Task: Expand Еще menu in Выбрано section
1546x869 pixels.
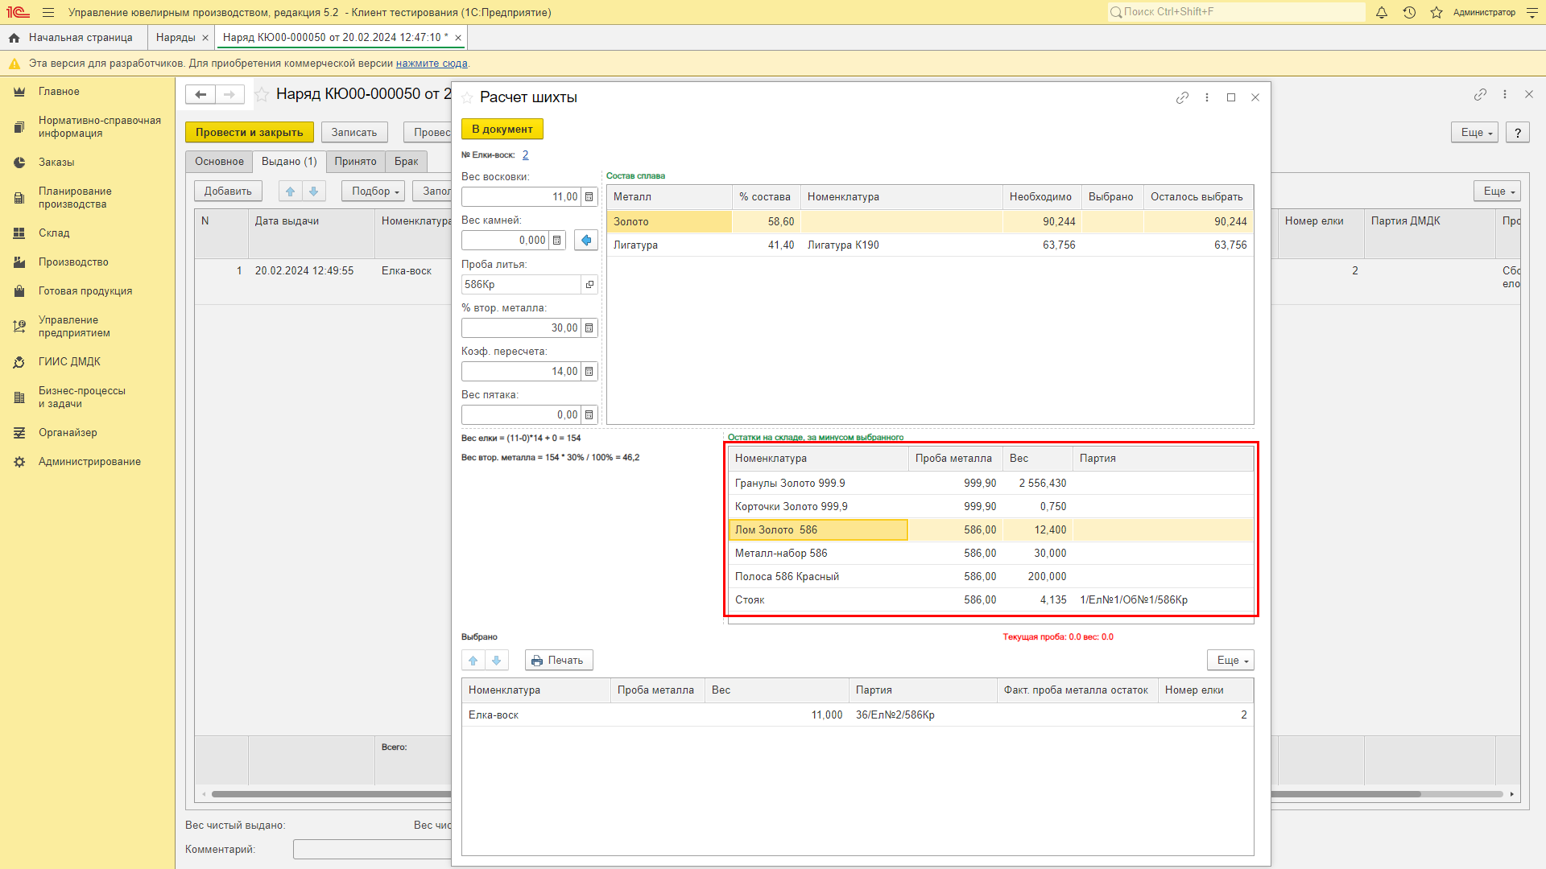Action: 1230,661
